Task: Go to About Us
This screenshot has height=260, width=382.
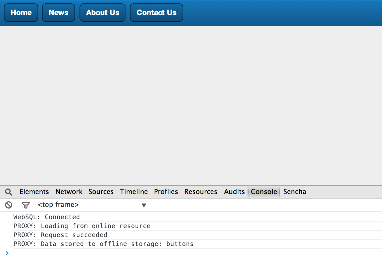Action: [103, 13]
